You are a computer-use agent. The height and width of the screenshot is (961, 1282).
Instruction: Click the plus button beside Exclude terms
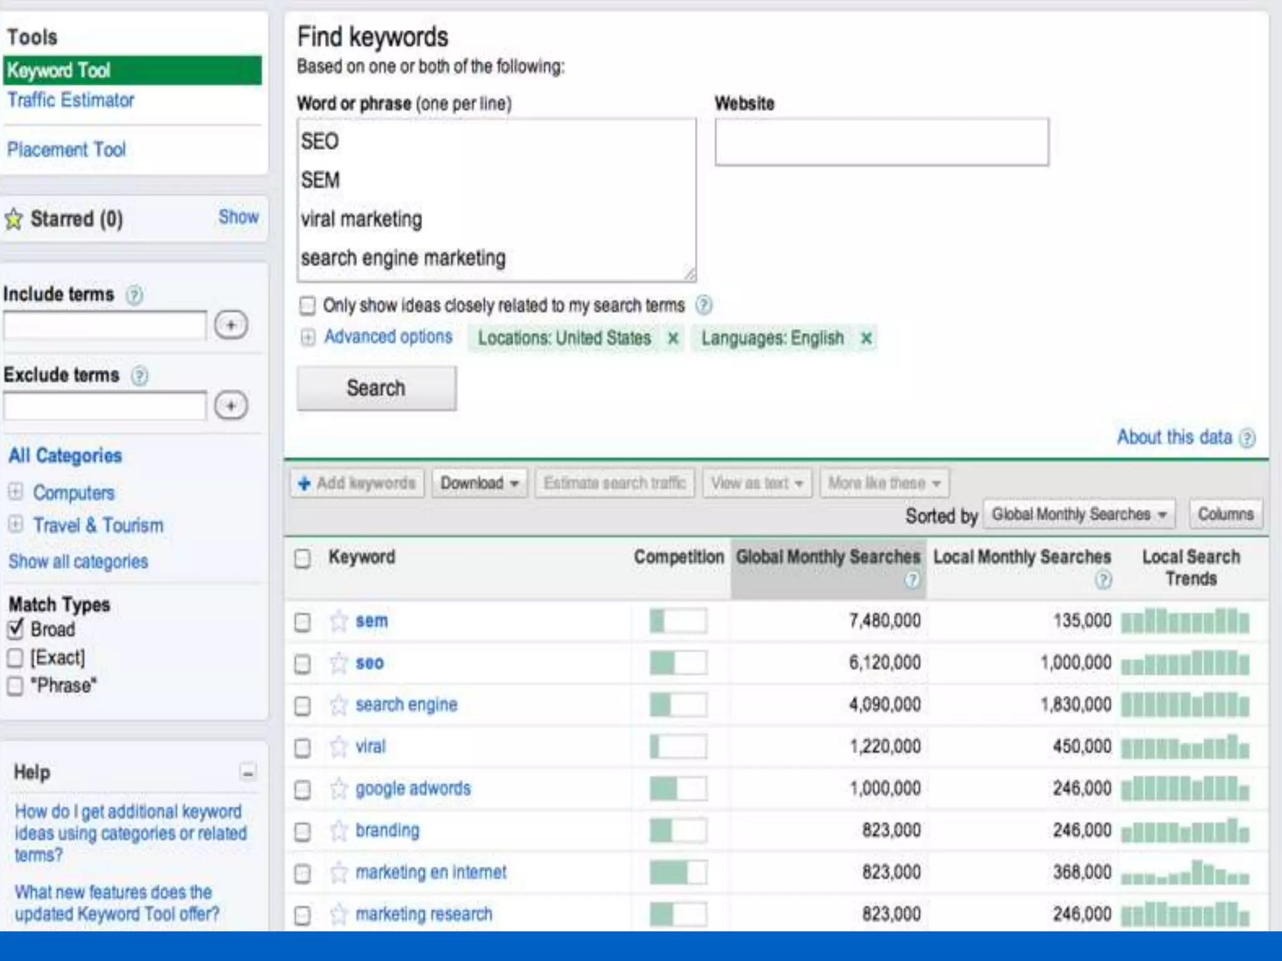(x=231, y=406)
